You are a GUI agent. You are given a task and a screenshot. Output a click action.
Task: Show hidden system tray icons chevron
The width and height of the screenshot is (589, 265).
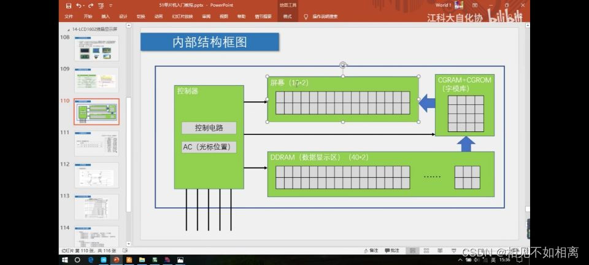(x=461, y=259)
